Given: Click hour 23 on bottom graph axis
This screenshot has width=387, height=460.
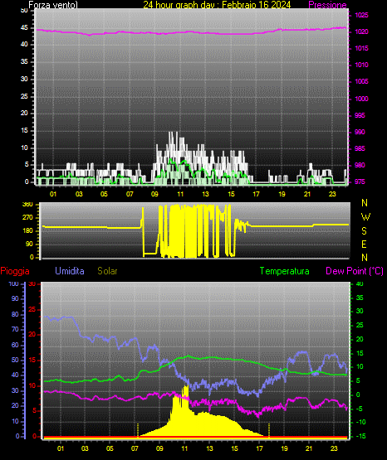Looking at the screenshot, I should pyautogui.click(x=334, y=448).
